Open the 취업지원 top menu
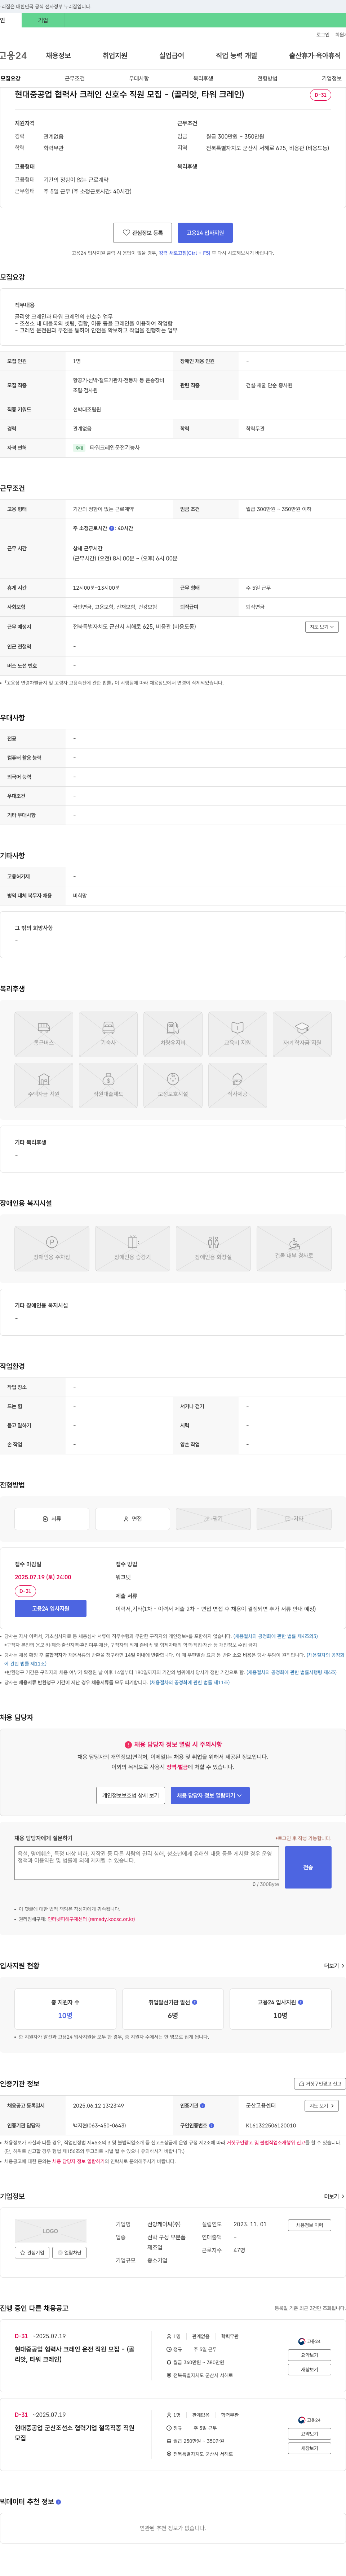 pos(115,56)
